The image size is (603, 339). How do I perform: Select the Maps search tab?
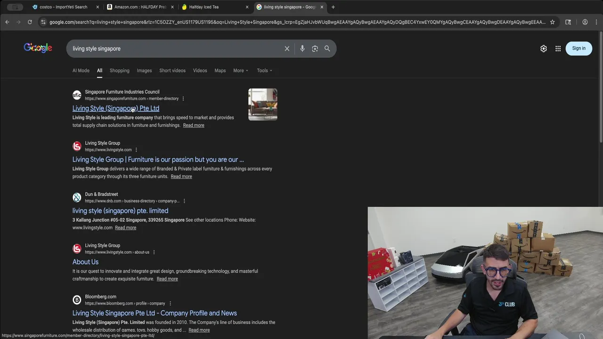click(x=220, y=71)
